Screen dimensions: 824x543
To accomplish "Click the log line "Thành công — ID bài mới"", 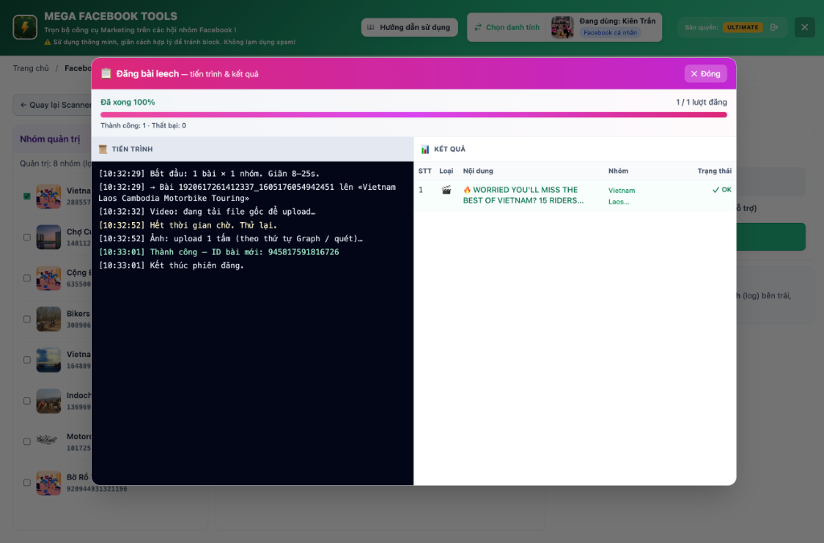I will pyautogui.click(x=219, y=252).
